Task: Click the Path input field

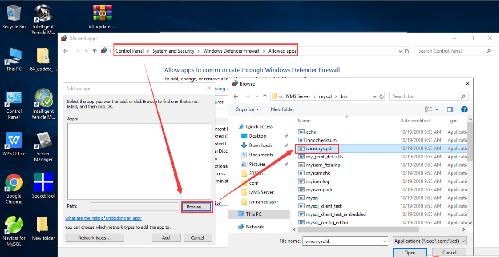Action: pyautogui.click(x=134, y=207)
